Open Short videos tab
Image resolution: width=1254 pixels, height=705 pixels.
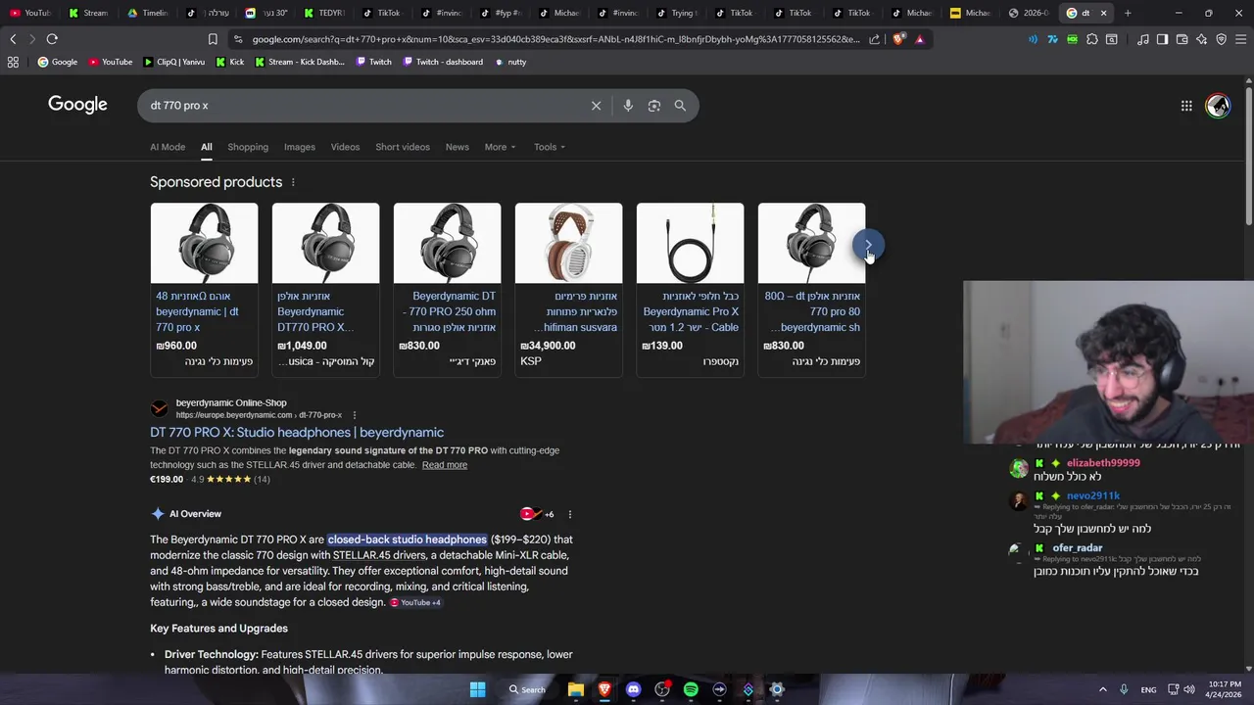coord(403,147)
